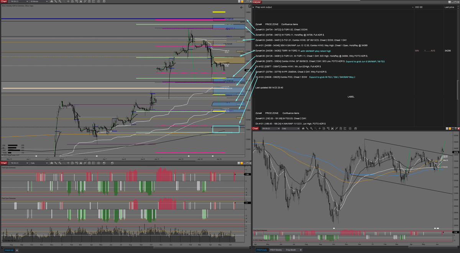Open YM 09-23 instrument selector in 60 Minute chart
The image size is (460, 253).
pyautogui.click(x=19, y=2)
